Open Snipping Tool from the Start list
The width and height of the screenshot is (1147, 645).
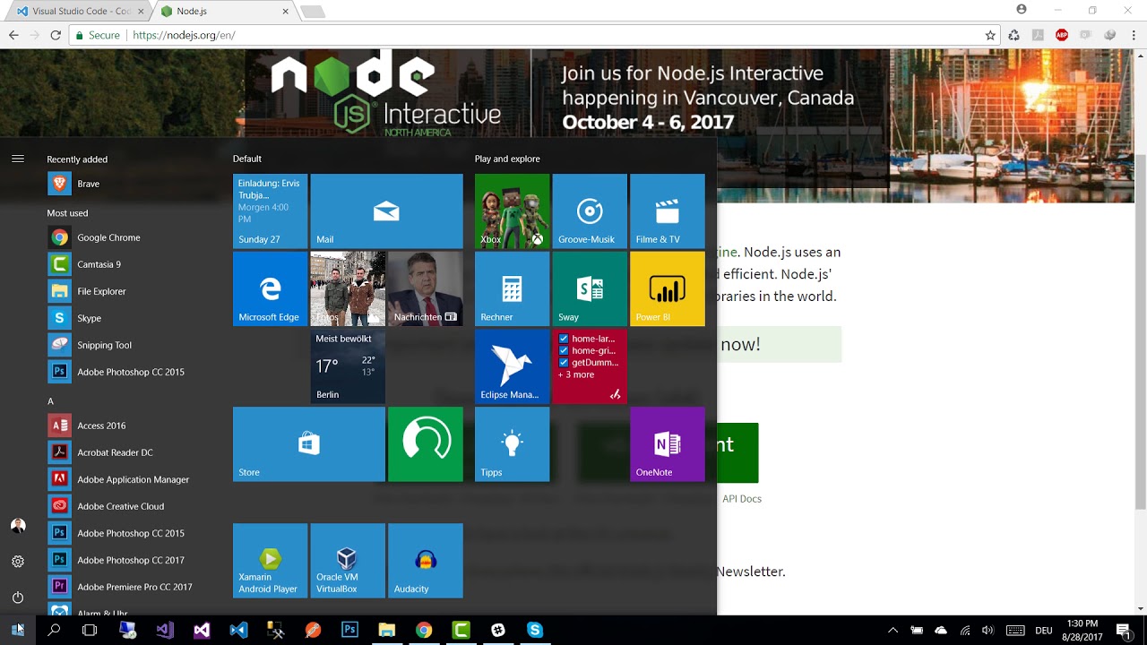pyautogui.click(x=130, y=345)
